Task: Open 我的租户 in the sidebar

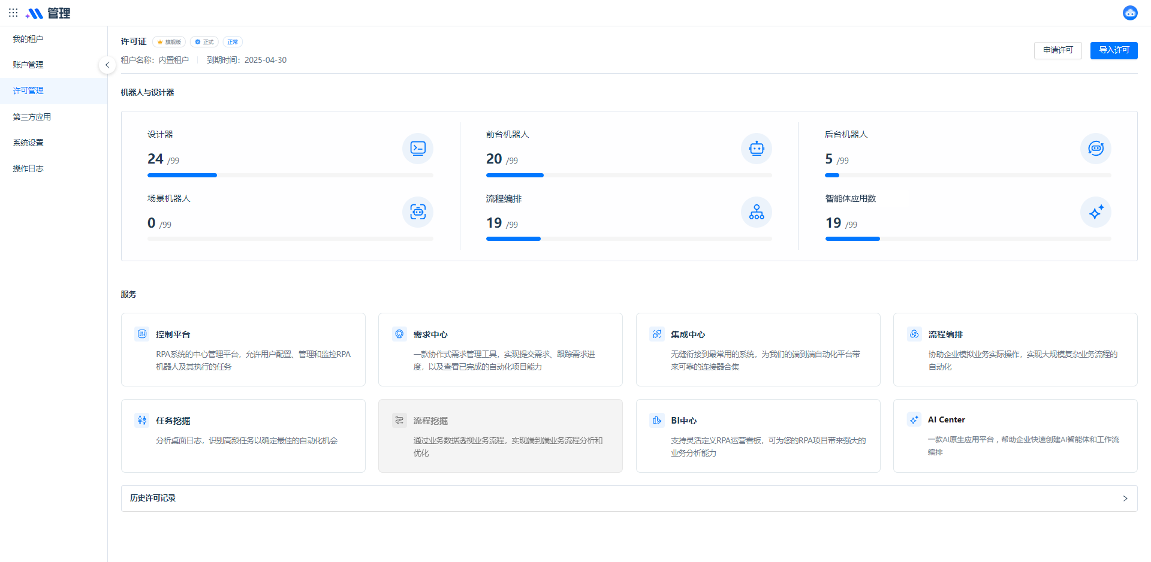Action: (28, 39)
